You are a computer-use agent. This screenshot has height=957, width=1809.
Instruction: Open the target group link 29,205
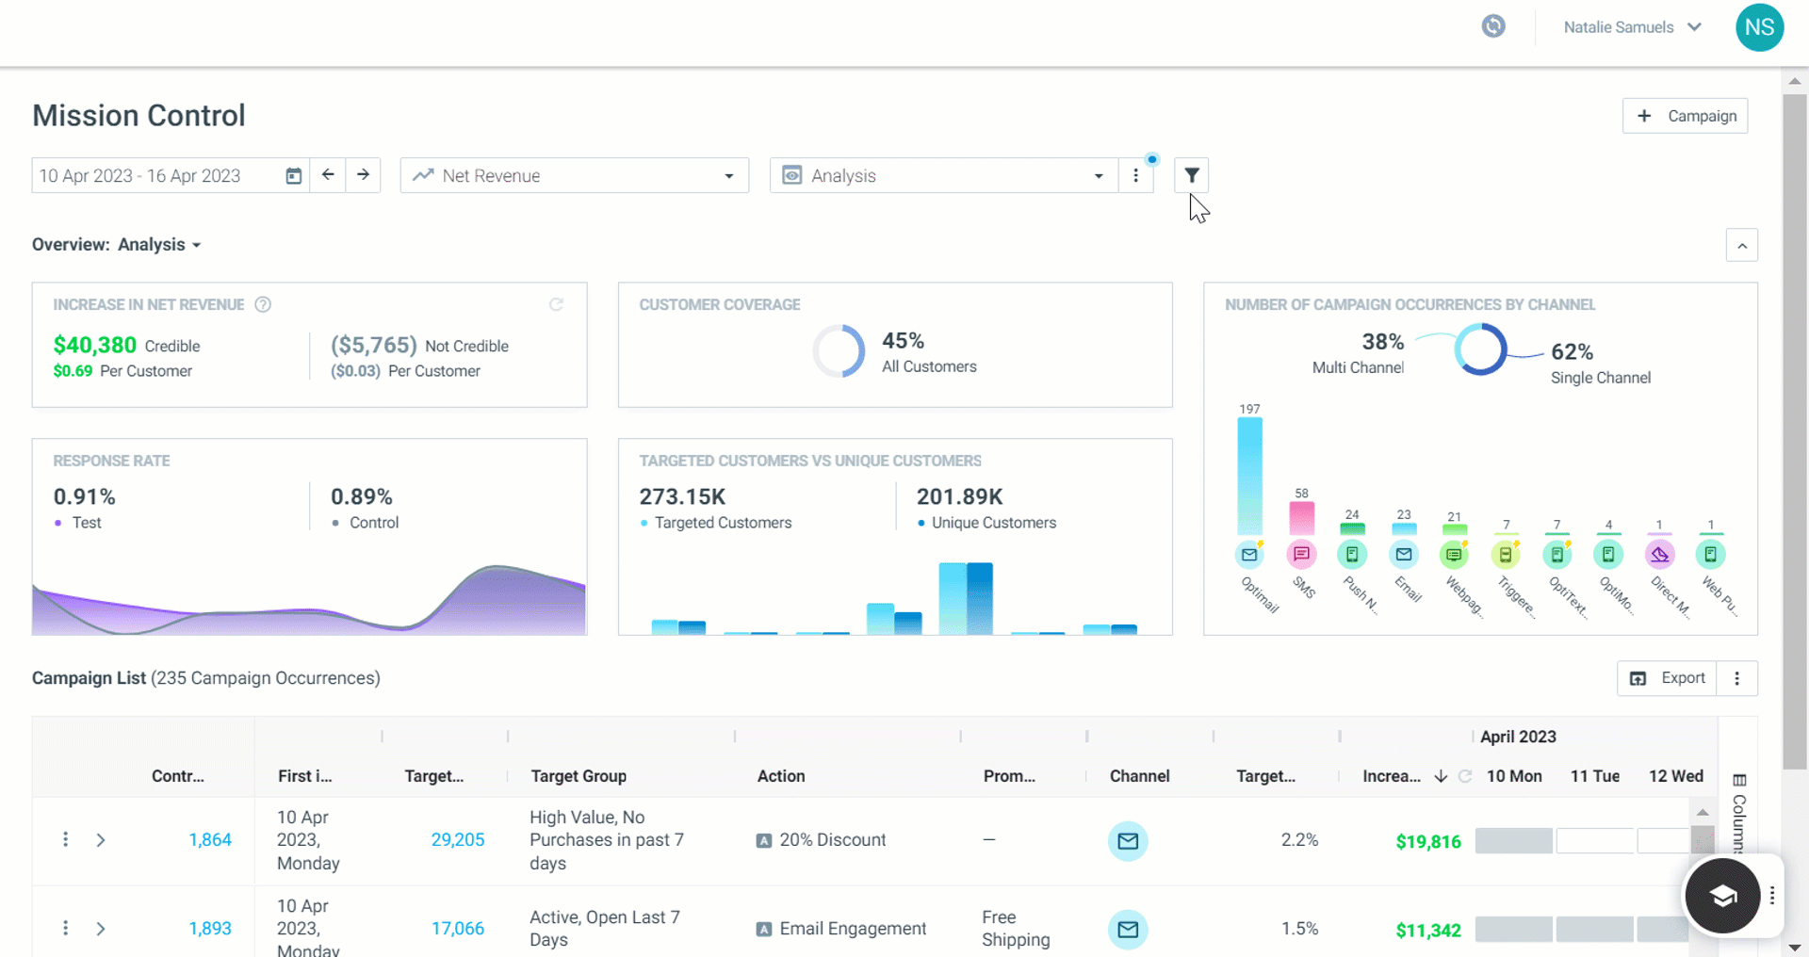tap(458, 840)
